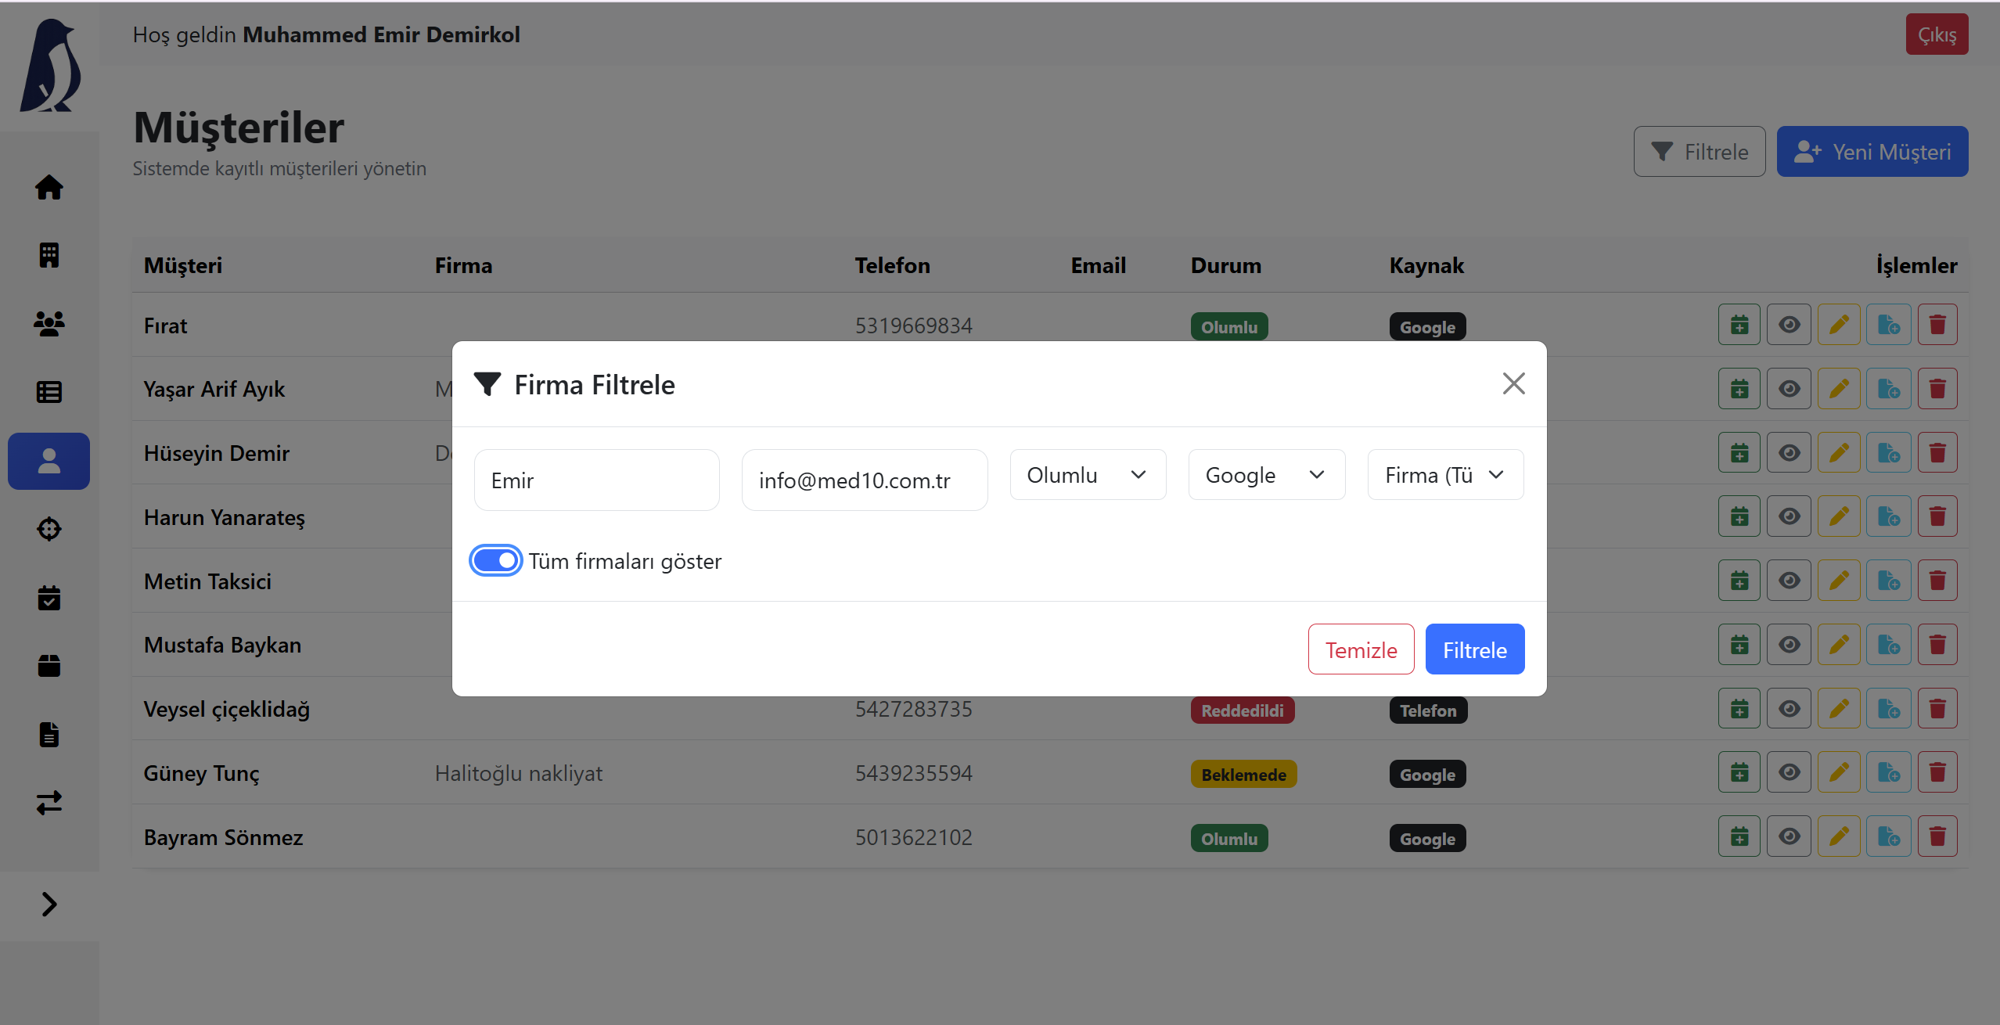The height and width of the screenshot is (1025, 2000).
Task: Click the transfer arrows sidebar icon
Action: tap(49, 803)
